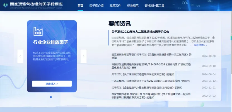Open the 因子库介绍 menu item
This screenshot has height=112, width=232.
[96, 6]
